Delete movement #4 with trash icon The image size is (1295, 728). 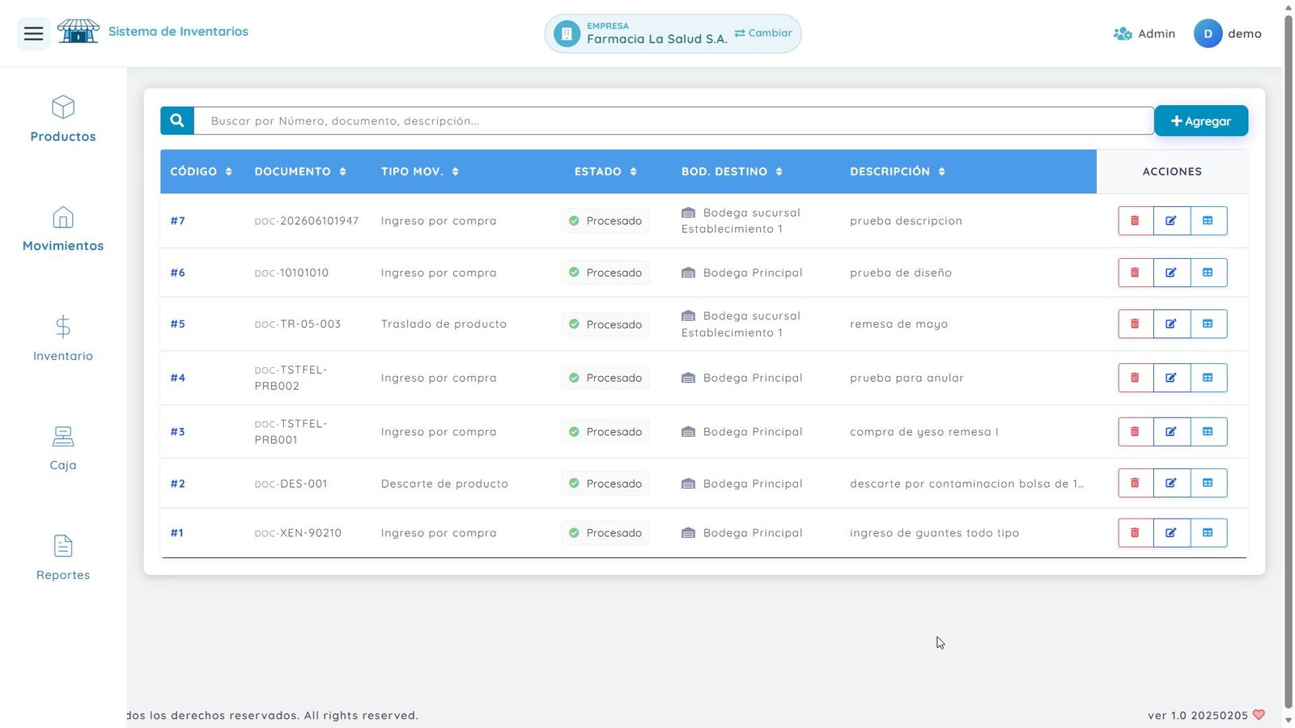pyautogui.click(x=1135, y=378)
